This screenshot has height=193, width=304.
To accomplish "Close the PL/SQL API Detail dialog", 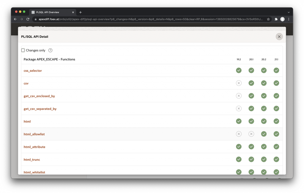I will tap(279, 36).
